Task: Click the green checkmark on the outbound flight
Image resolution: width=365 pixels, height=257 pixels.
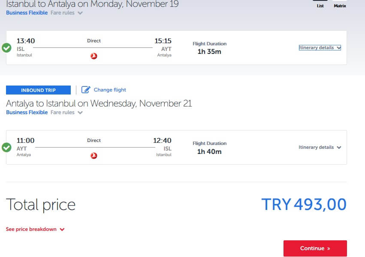Action: pos(6,47)
